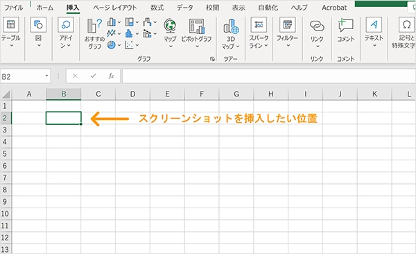Switch to the 自動化 tab
Viewport: 416px width, 254px height.
point(268,8)
